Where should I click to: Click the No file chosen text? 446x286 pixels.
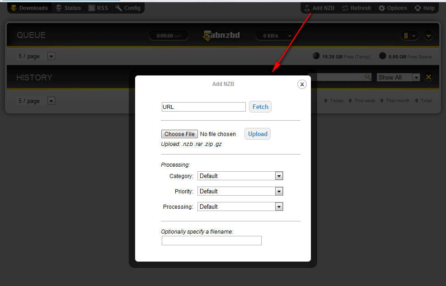pos(218,134)
